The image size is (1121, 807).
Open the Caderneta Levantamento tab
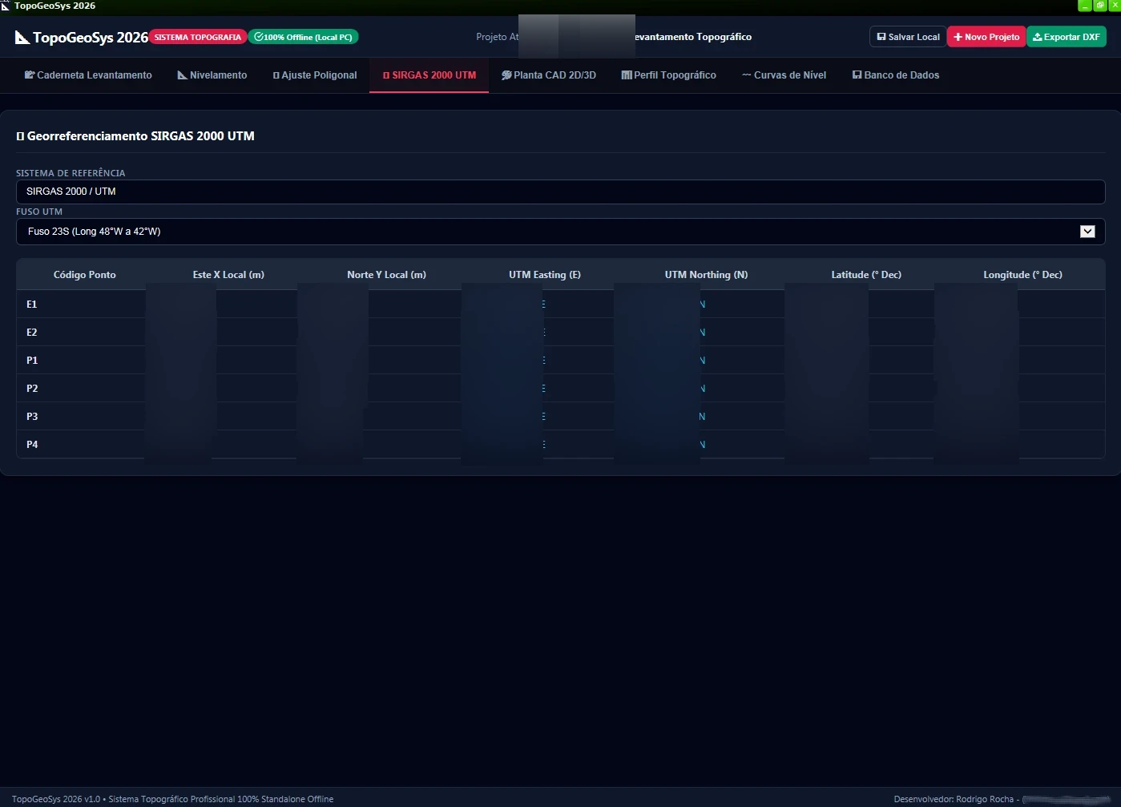tap(88, 75)
